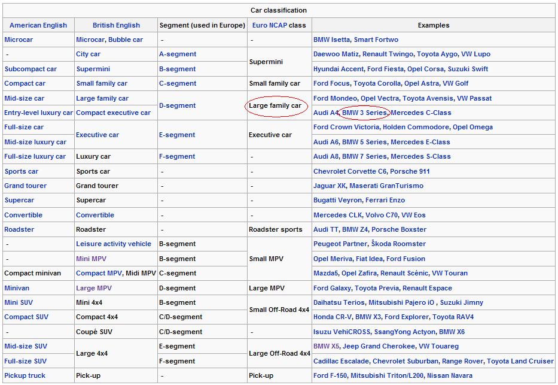Click the Maserati GranTurismo link
The height and width of the screenshot is (385, 558).
(386, 186)
